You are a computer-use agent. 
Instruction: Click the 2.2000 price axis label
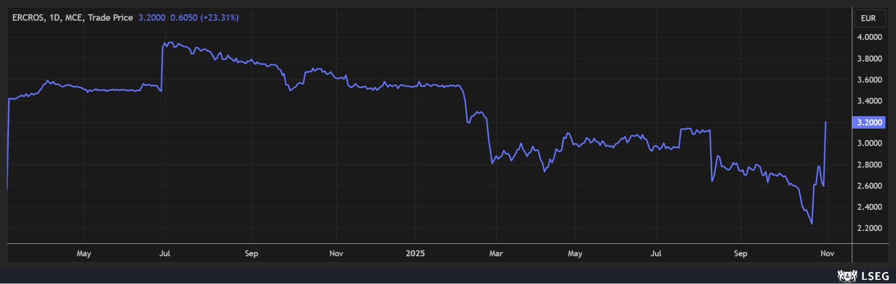(x=869, y=229)
